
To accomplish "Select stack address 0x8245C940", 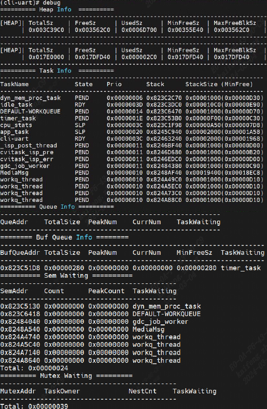I will [x=164, y=132].
